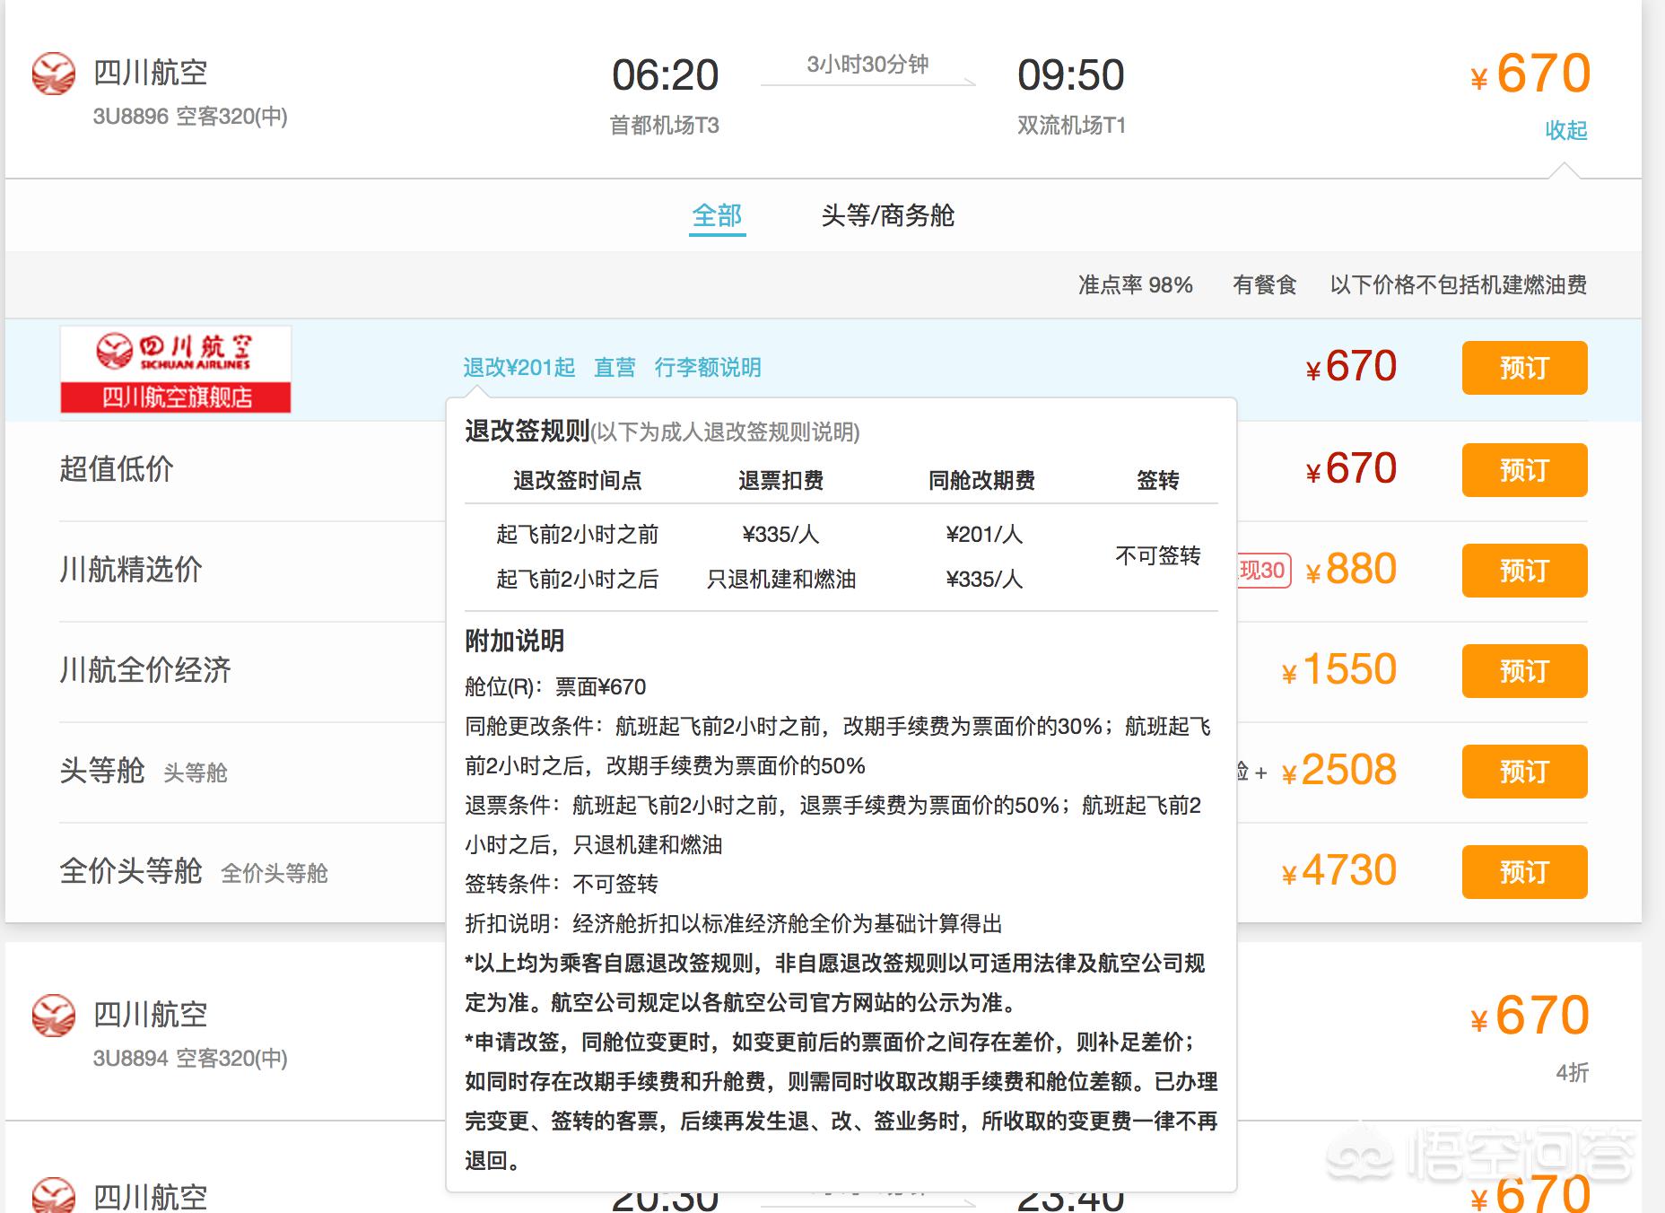Reserve the 全价头等舱 ¥4730 fare
Image resolution: width=1665 pixels, height=1213 pixels.
1524,870
